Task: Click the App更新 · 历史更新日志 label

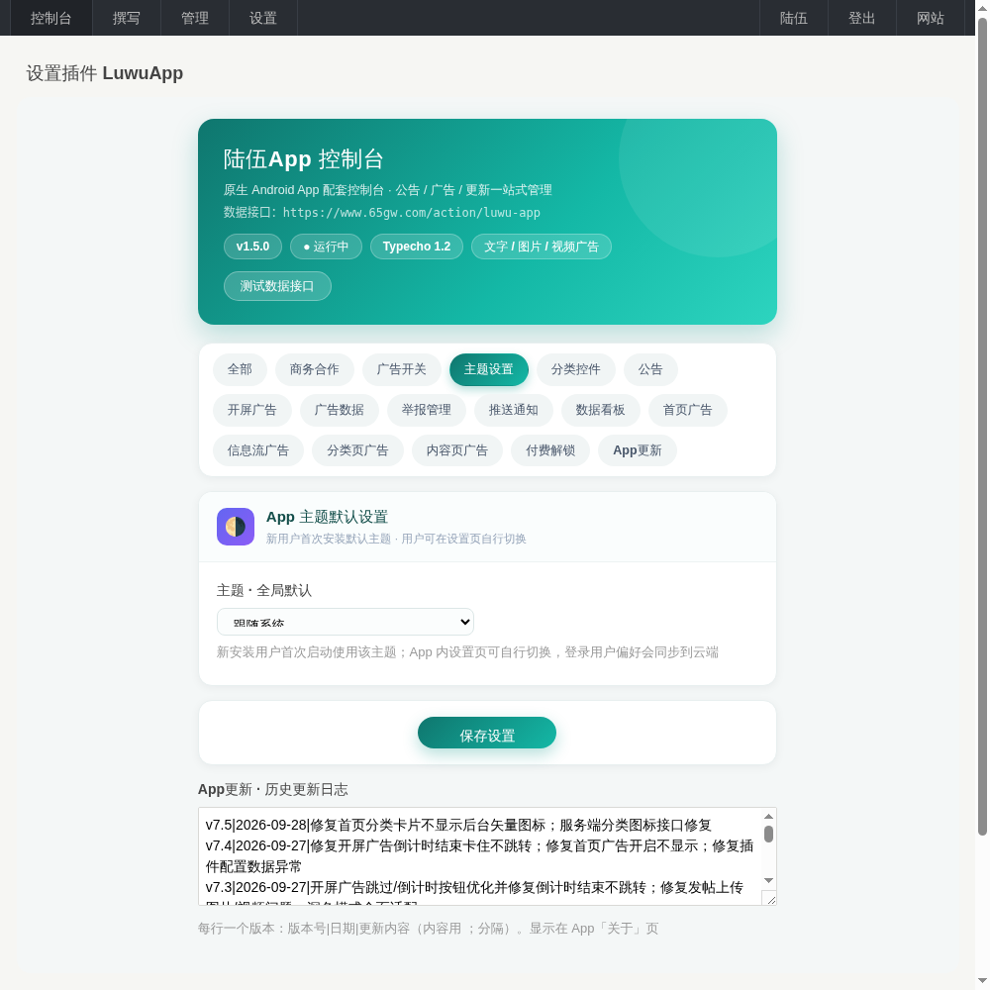Action: click(x=273, y=789)
